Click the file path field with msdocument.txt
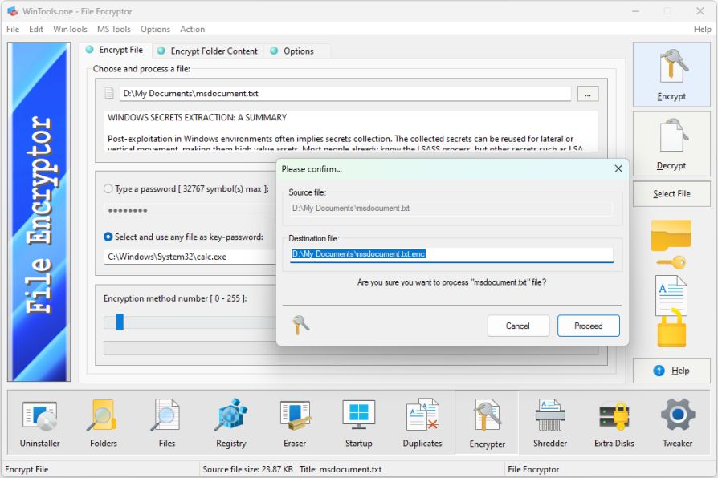 click(345, 94)
